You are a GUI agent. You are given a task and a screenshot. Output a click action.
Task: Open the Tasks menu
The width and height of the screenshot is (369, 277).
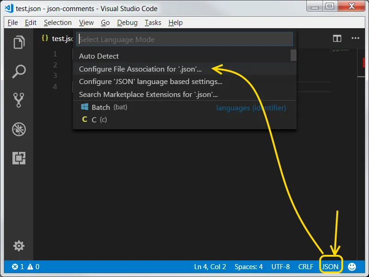pos(153,23)
